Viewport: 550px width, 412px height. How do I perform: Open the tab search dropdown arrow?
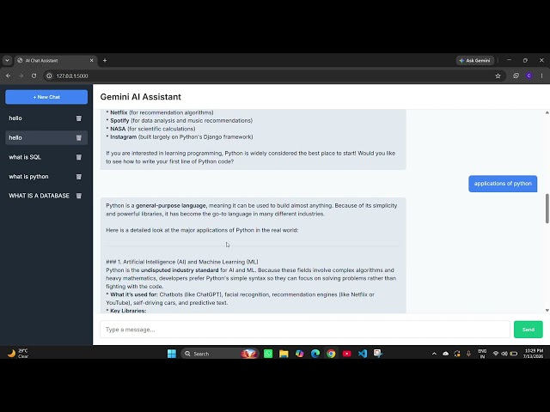(x=7, y=61)
